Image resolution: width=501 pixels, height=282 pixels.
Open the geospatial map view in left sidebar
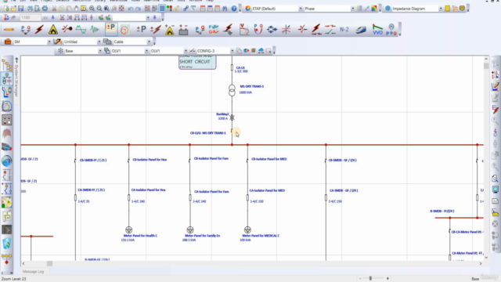7,202
